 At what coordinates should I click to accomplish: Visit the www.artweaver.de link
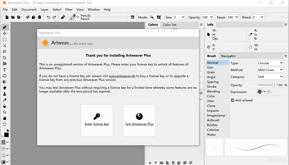[x=122, y=76]
